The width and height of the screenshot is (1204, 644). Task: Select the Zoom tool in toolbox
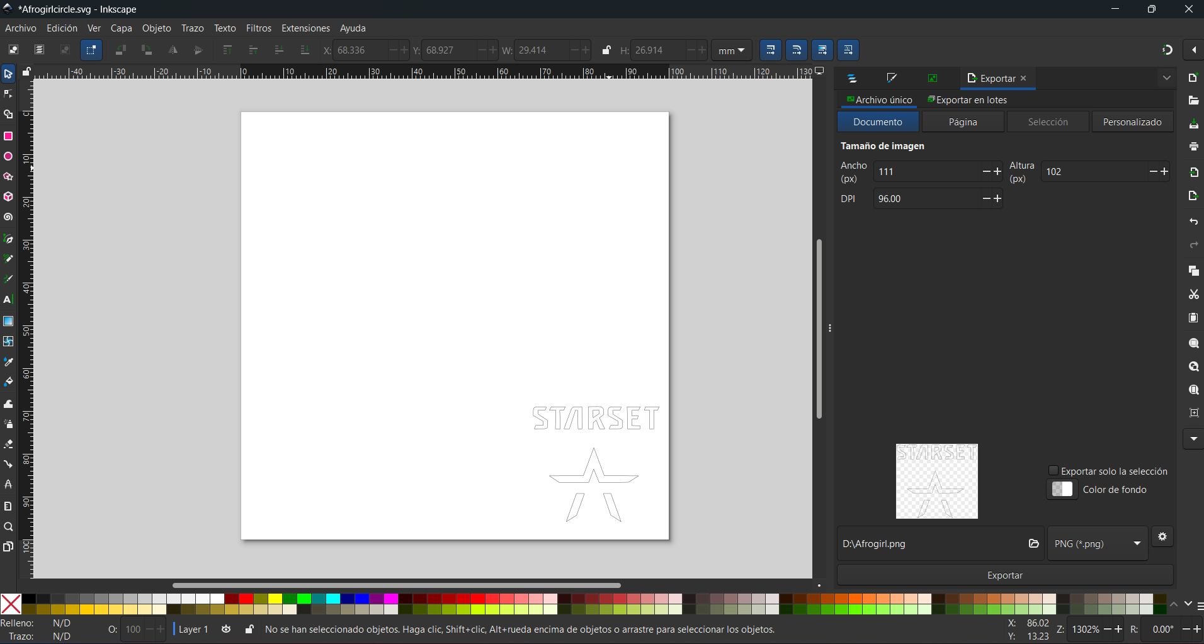pos(8,527)
